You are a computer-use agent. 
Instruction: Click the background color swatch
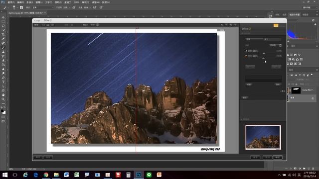pyautogui.click(x=4, y=113)
